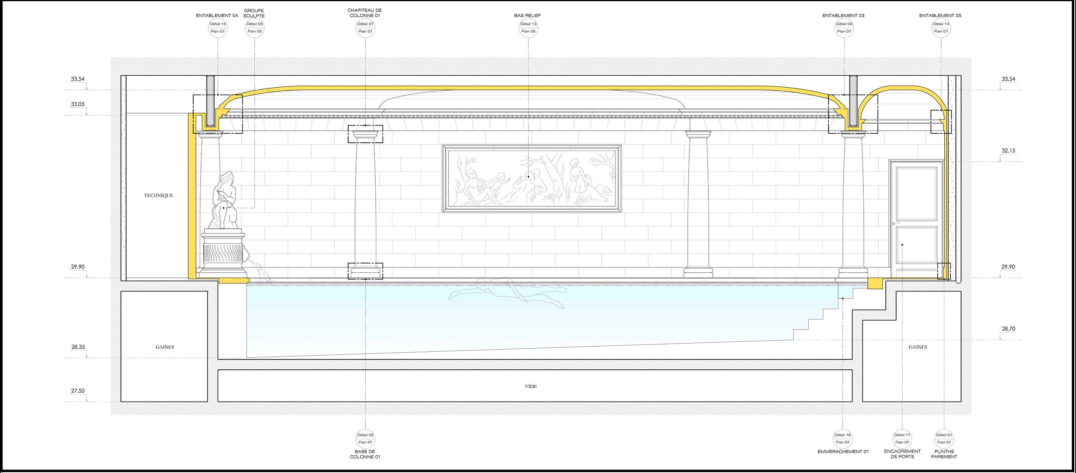Screen dimensions: 1076x473
Task: Select the left GAINES room label
Action: [x=165, y=347]
